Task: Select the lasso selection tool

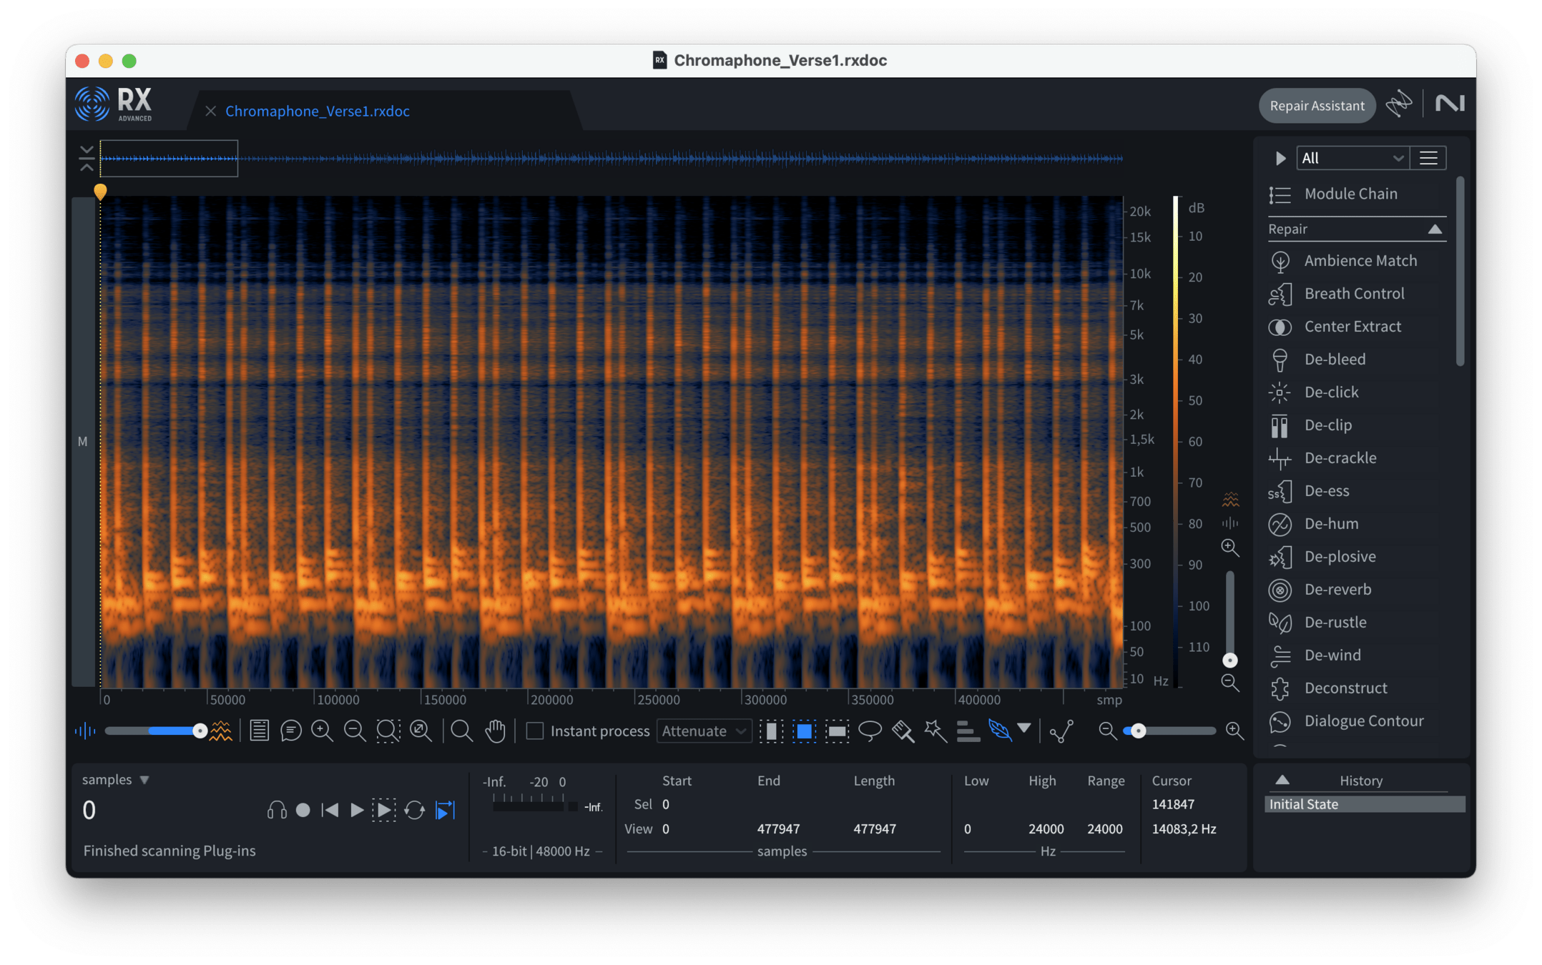Action: pos(870,731)
